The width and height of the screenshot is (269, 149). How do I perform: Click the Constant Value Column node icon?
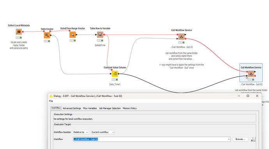pyautogui.click(x=115, y=74)
